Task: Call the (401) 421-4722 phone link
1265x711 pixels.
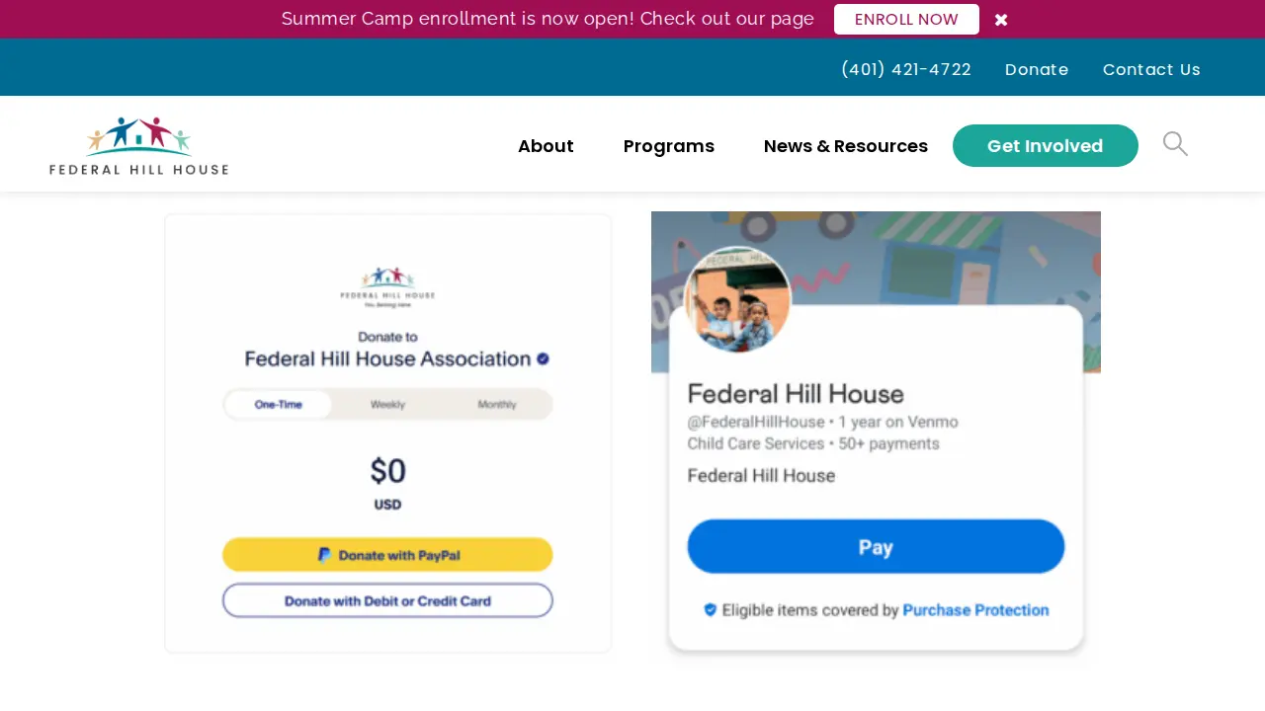Action: click(906, 69)
